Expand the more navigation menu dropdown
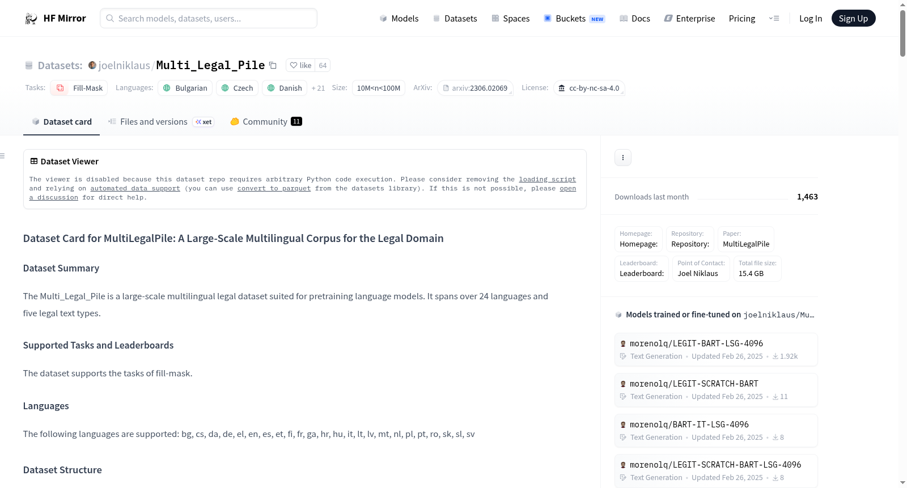907x488 pixels. [x=774, y=19]
